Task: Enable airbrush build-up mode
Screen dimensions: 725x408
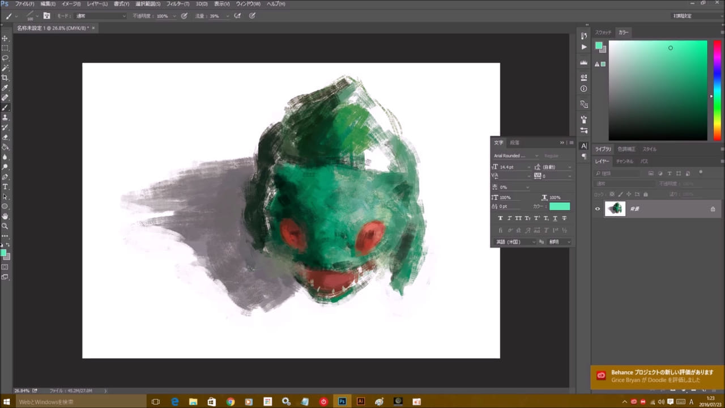Action: coord(237,16)
